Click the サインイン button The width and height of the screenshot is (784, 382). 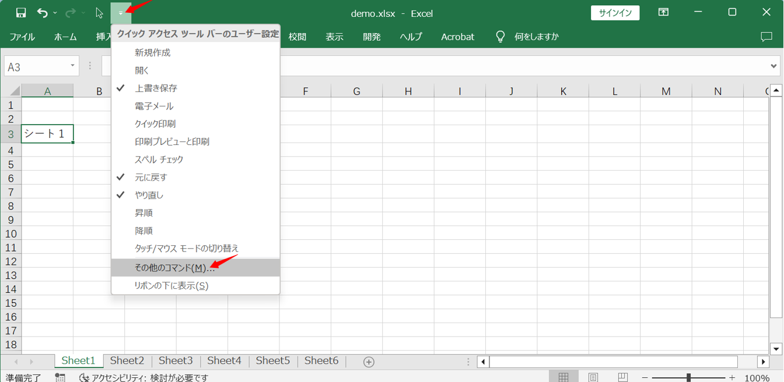(615, 13)
